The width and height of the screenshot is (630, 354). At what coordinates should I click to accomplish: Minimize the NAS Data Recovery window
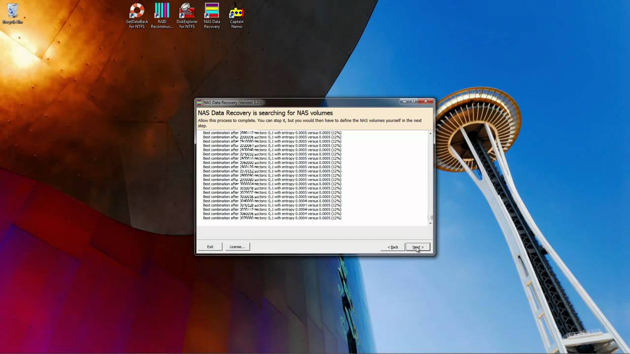click(x=405, y=101)
